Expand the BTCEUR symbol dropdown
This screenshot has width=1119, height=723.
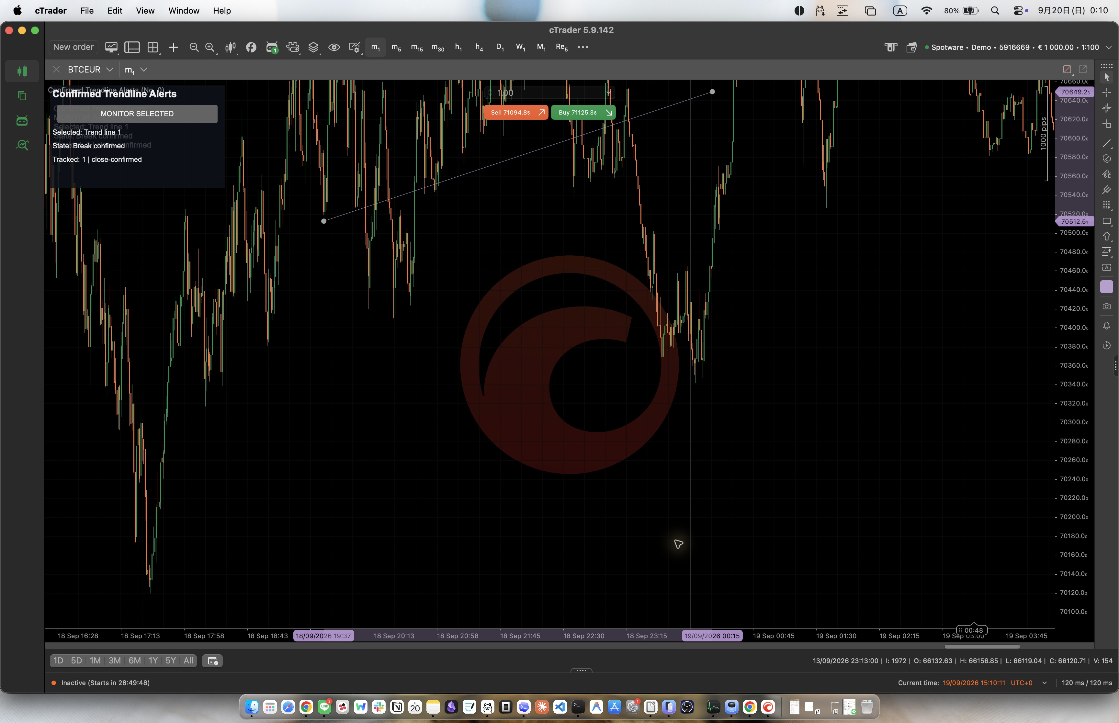(x=109, y=70)
